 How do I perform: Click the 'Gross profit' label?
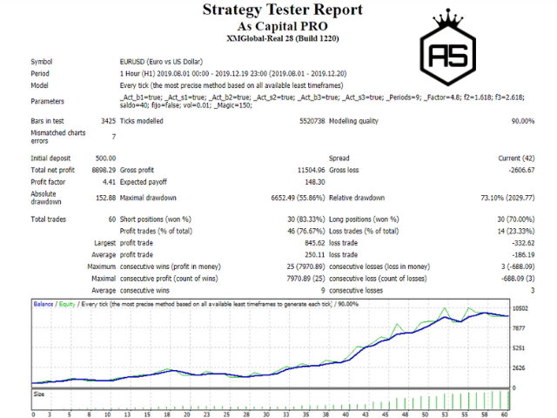pos(137,171)
